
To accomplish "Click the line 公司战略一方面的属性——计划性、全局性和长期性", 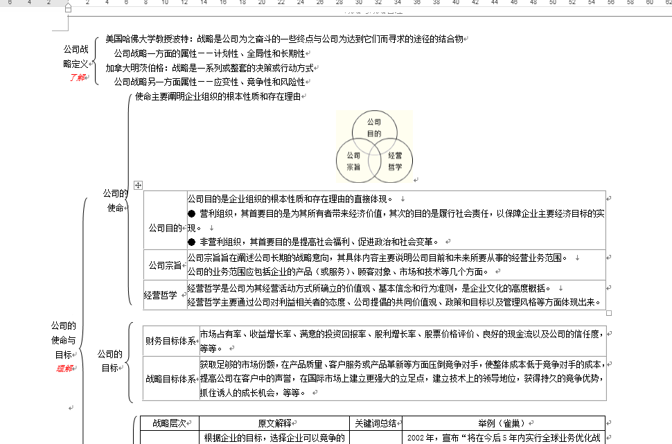I will coord(210,53).
